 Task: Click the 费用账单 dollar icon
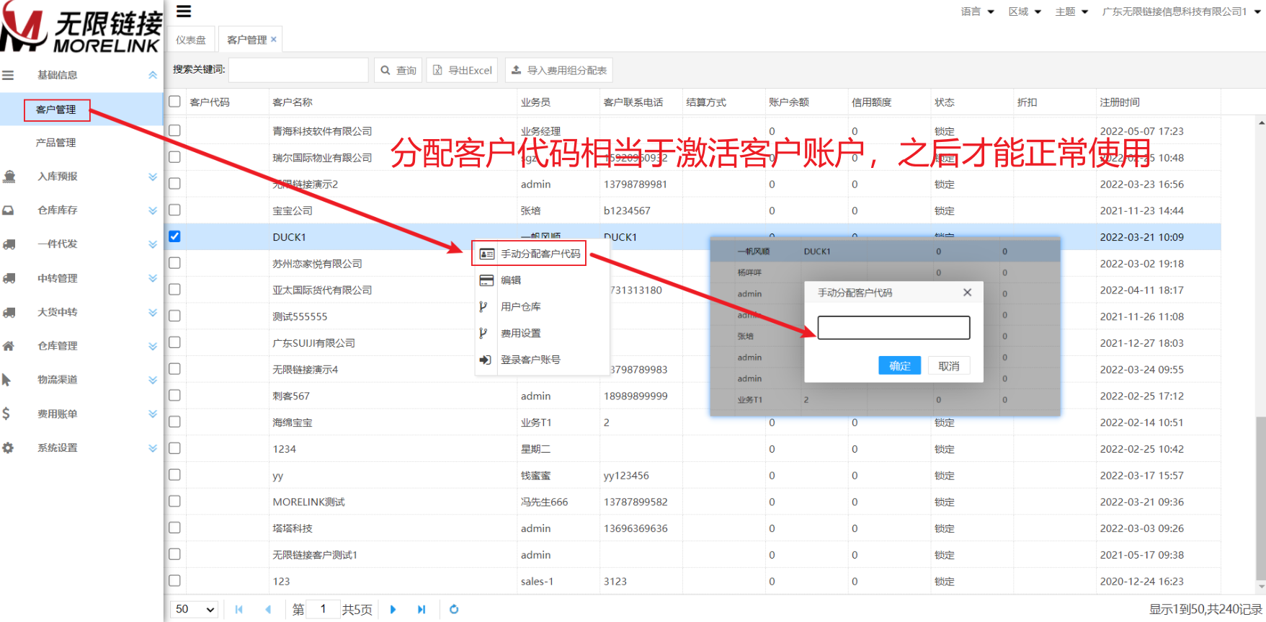pos(6,413)
